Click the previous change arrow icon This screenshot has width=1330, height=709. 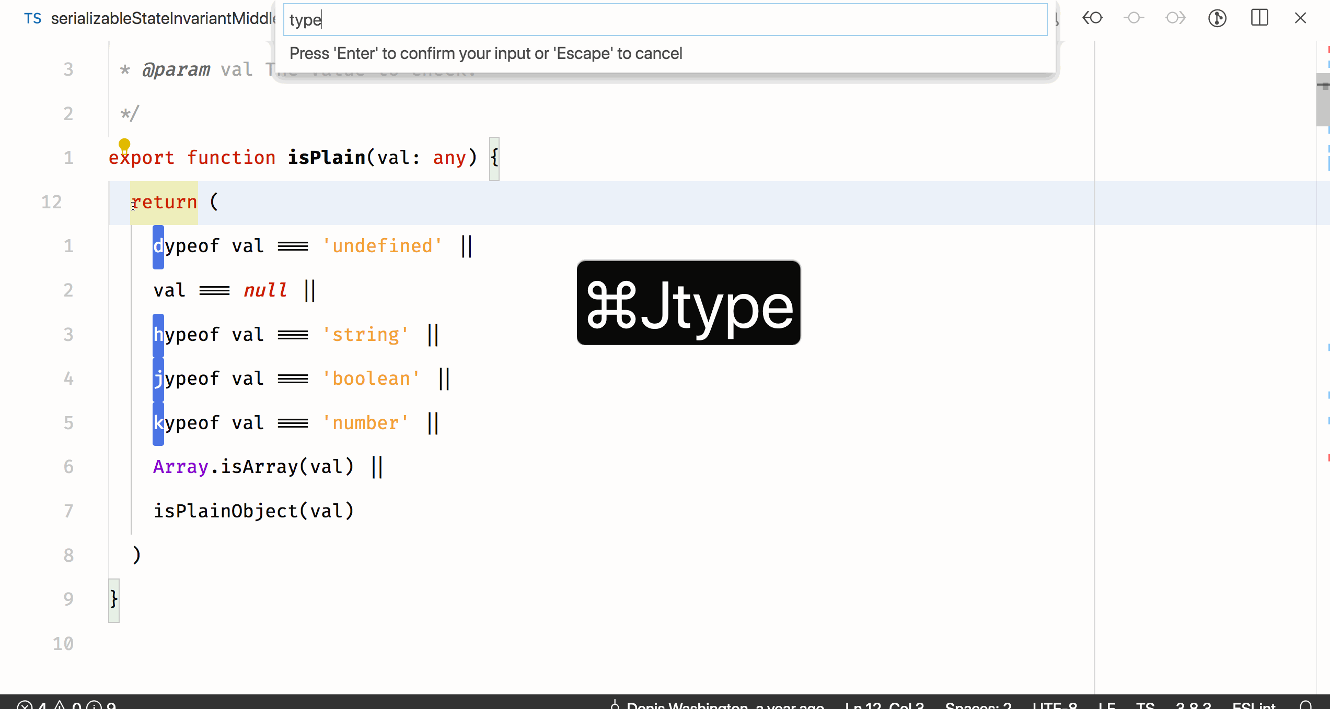1092,18
